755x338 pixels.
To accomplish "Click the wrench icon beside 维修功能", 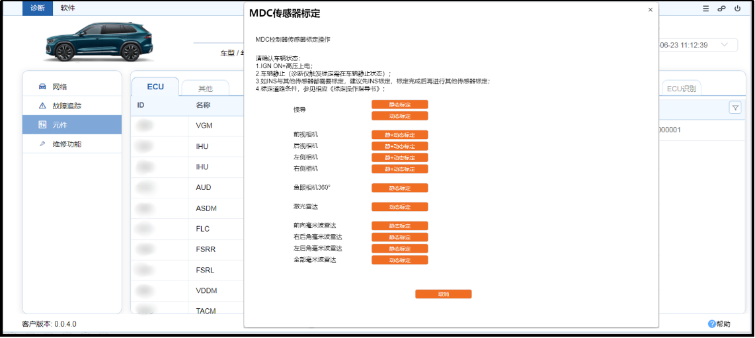I will pyautogui.click(x=42, y=144).
